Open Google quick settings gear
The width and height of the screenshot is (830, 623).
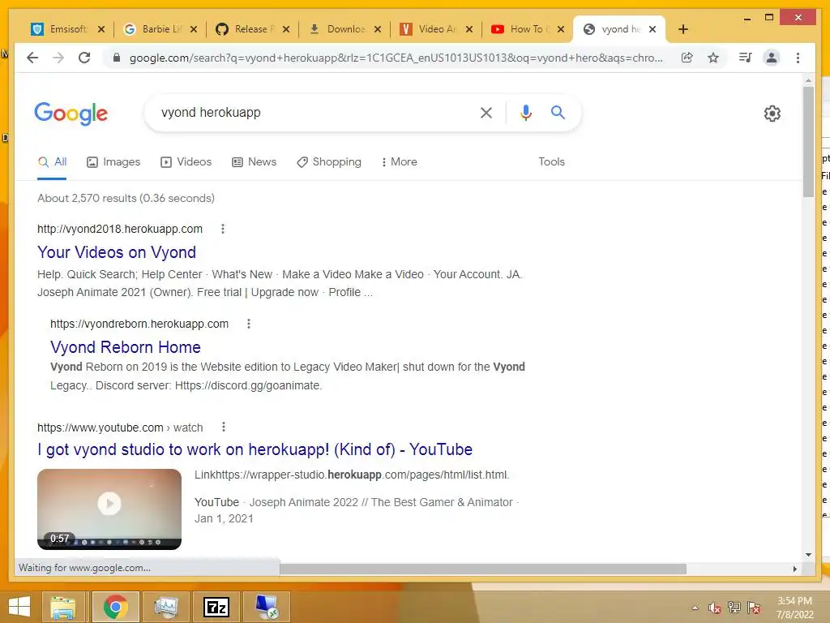[772, 114]
